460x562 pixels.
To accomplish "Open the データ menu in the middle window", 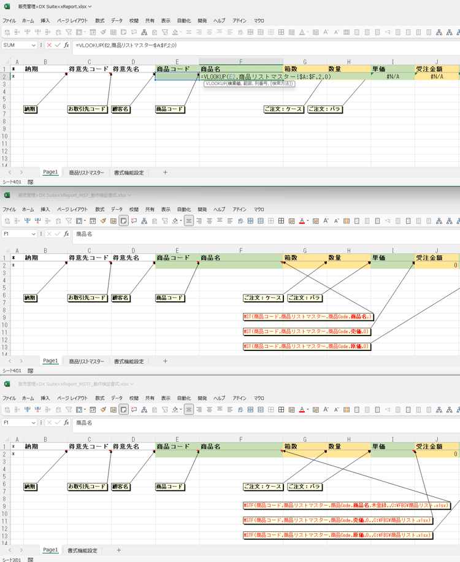I will (x=117, y=209).
